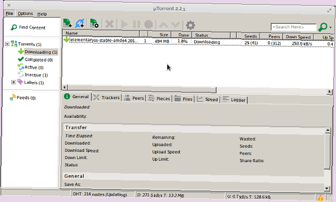This screenshot has height=202, width=336.
Task: Select the elementaryos-stable-amd64 torrent row
Action: pyautogui.click(x=198, y=41)
